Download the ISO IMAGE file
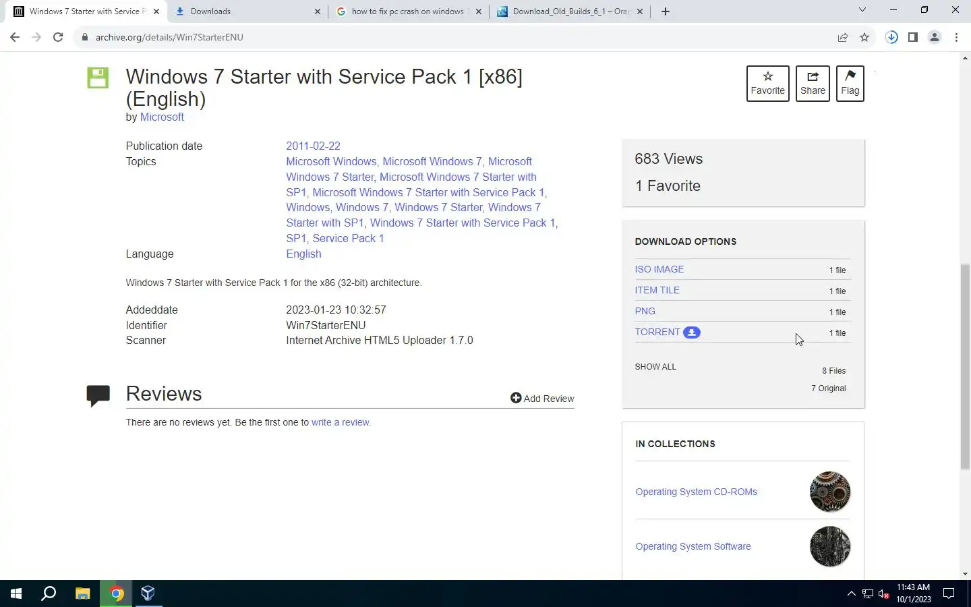 [x=659, y=269]
